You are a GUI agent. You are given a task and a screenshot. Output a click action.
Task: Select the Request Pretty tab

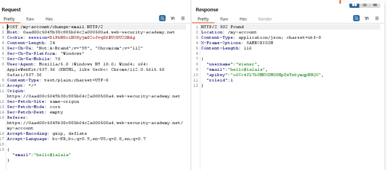pyautogui.click(x=9, y=19)
